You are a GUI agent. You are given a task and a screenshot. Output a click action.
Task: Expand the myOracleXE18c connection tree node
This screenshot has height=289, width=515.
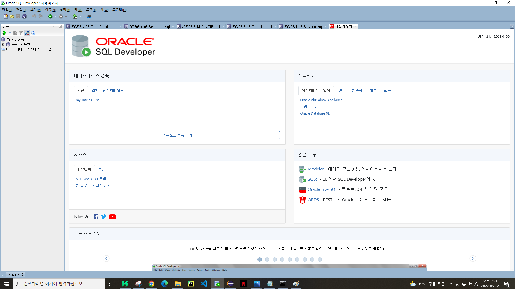[x=3, y=44]
